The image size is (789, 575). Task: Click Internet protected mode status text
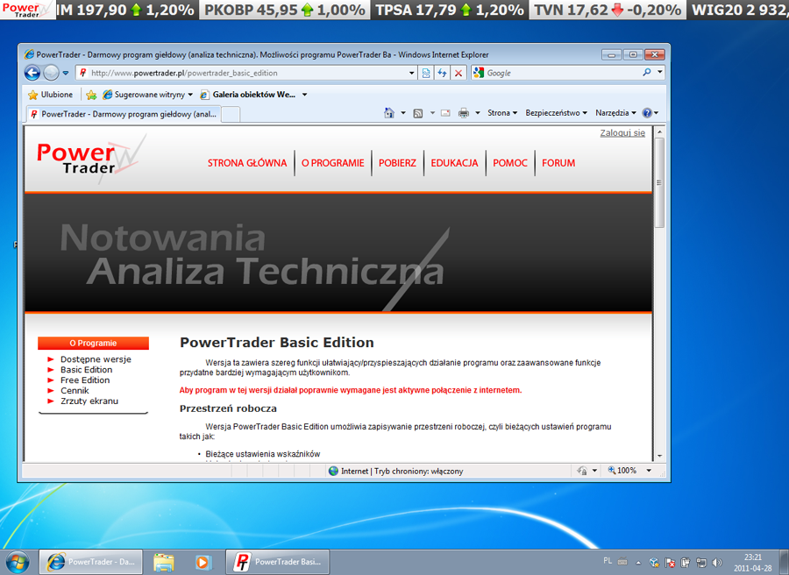[x=402, y=471]
